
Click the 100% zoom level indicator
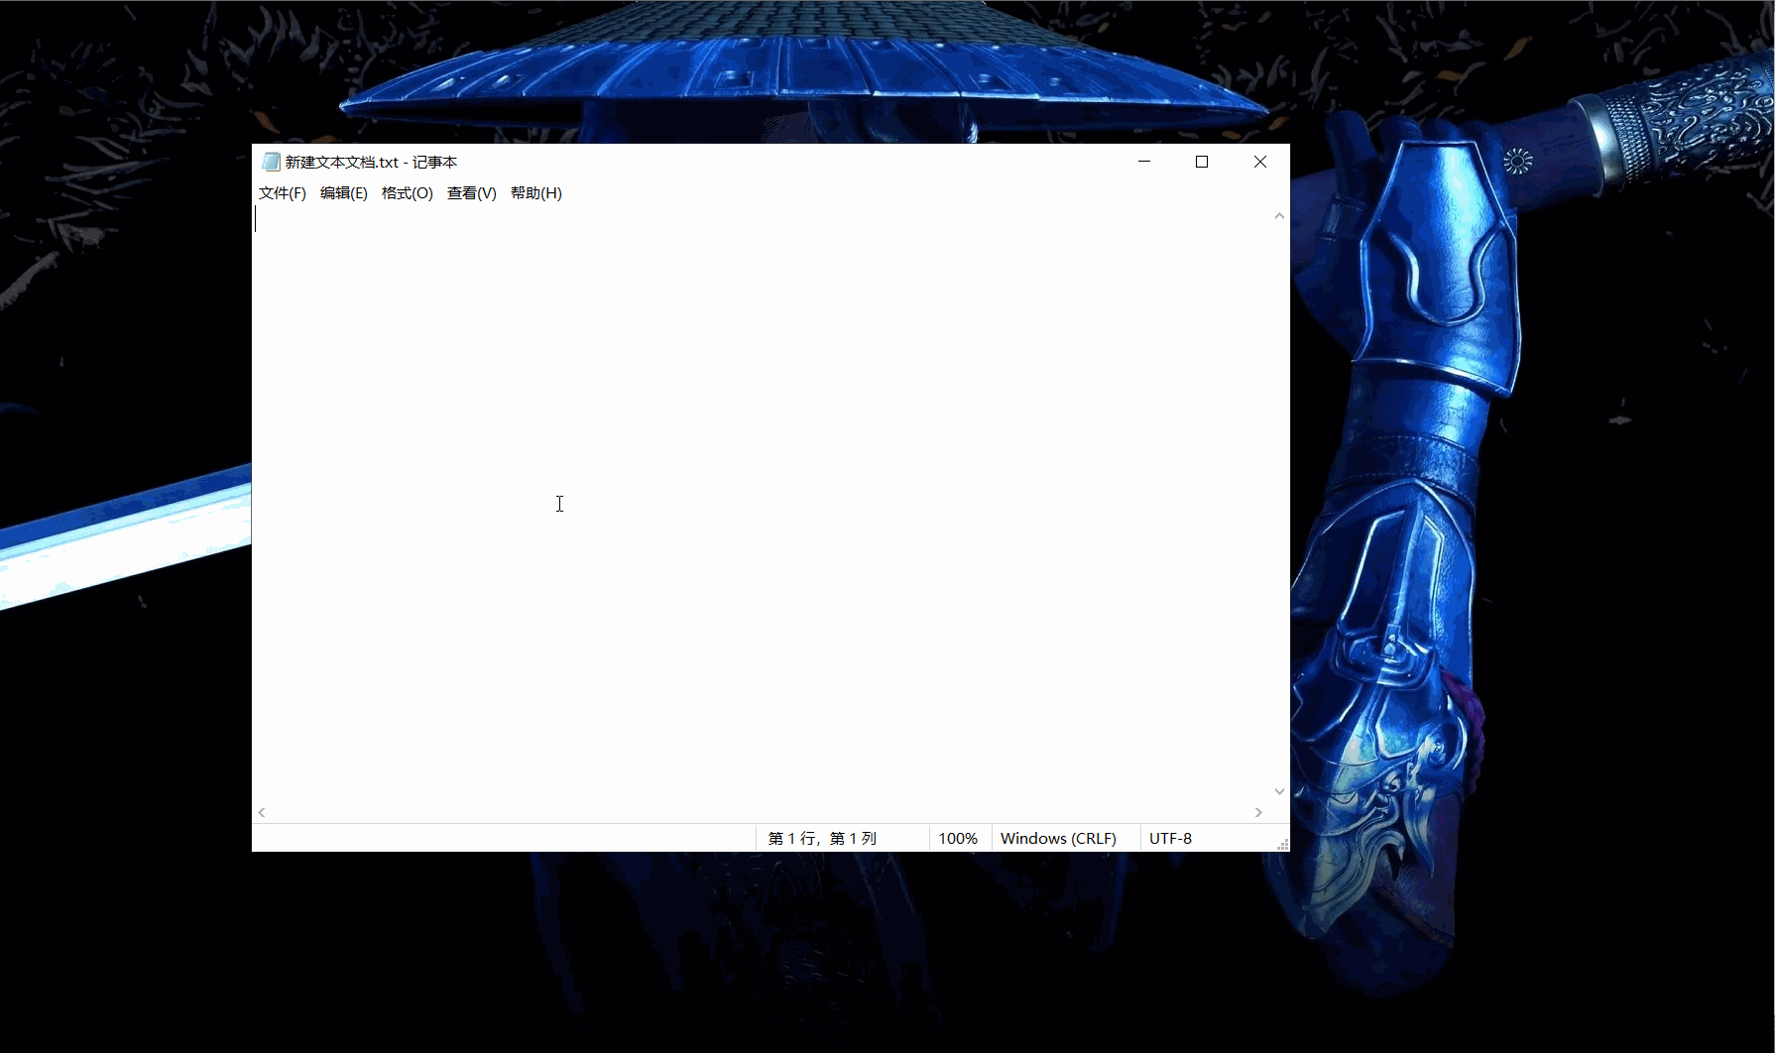(958, 838)
